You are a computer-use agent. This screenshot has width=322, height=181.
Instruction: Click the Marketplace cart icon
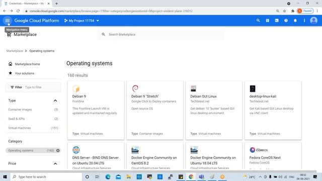pyautogui.click(x=9, y=35)
